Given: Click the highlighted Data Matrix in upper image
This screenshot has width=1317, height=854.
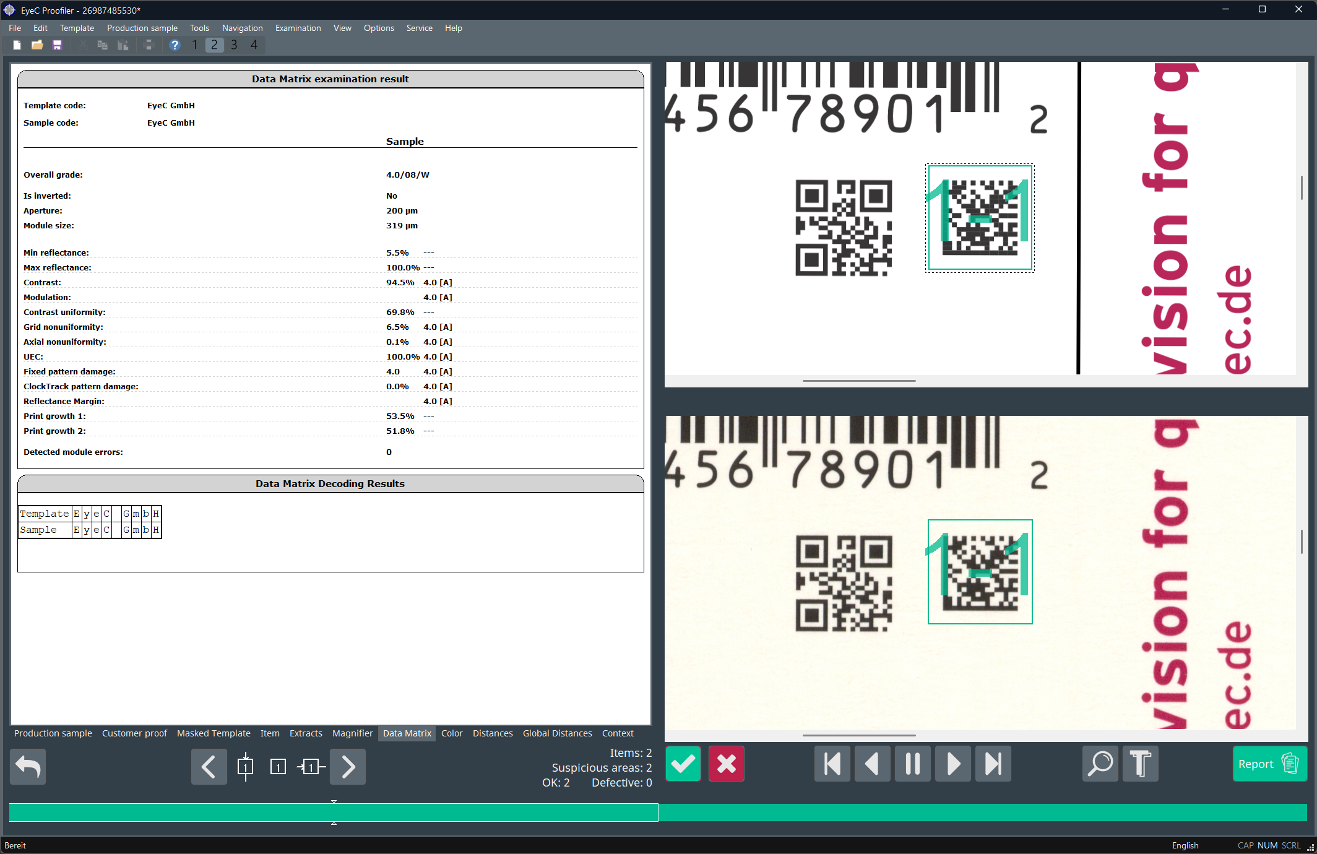Looking at the screenshot, I should (980, 218).
